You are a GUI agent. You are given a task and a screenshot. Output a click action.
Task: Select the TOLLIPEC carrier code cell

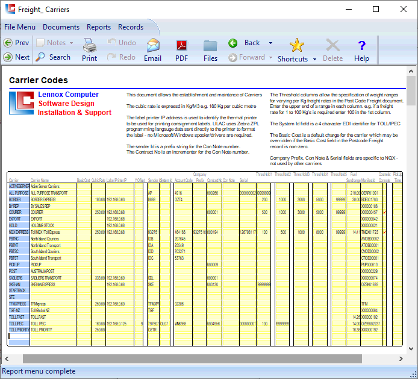(19, 324)
